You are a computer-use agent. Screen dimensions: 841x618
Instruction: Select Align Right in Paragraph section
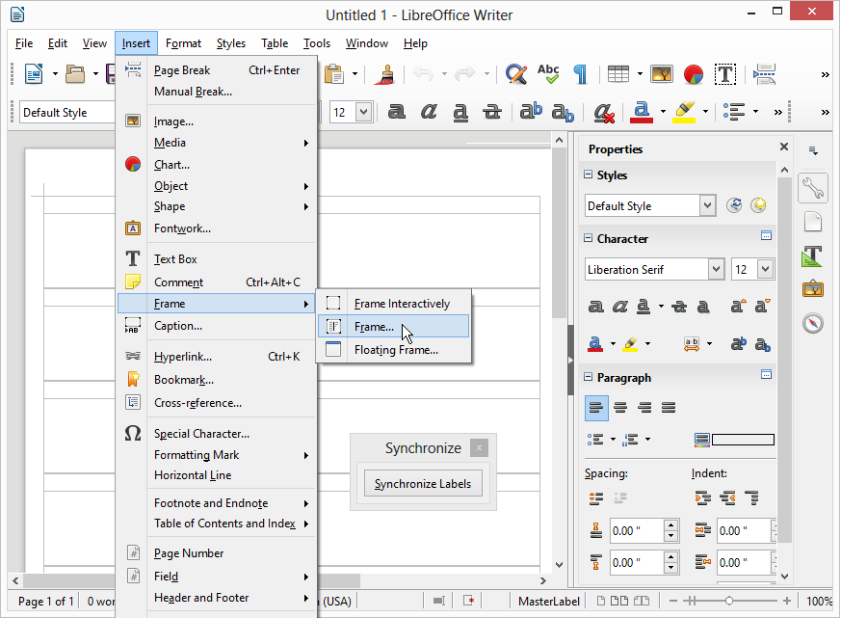(x=644, y=408)
